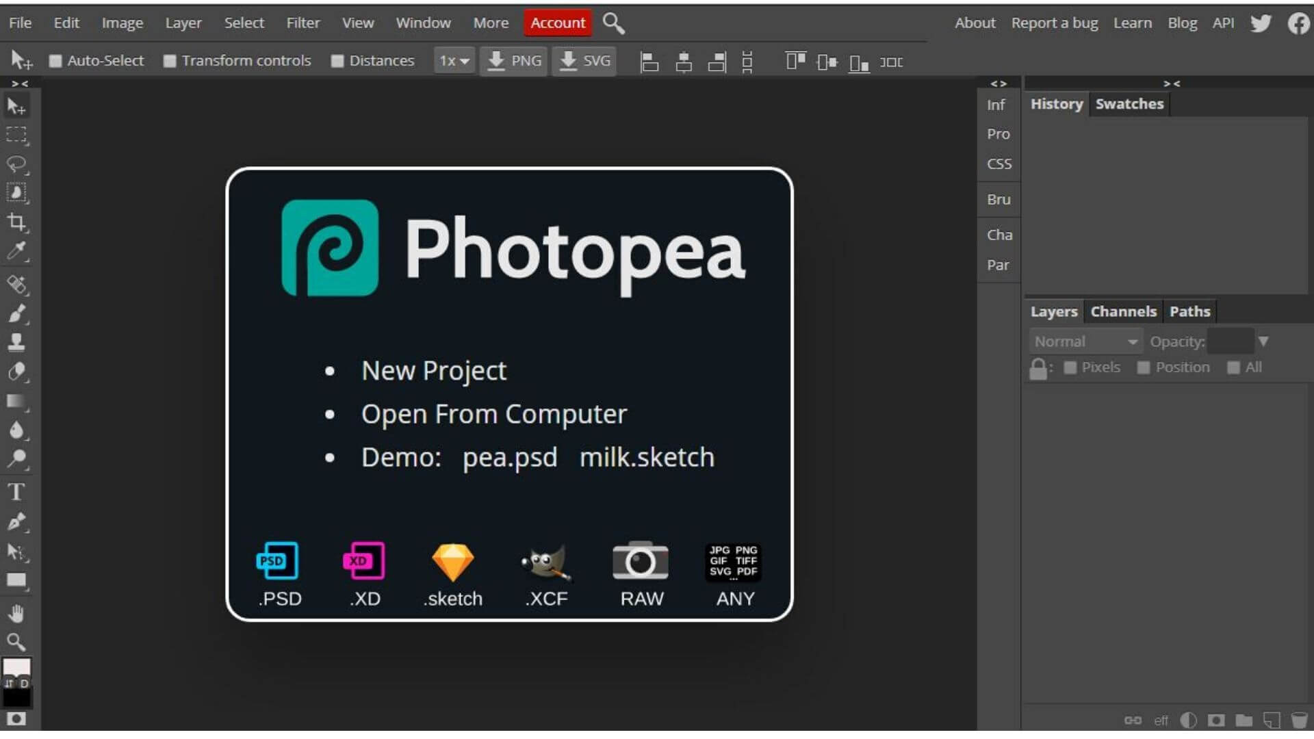Viewport: 1314px width, 739px height.
Task: Click the delete layer trash icon
Action: tap(1298, 721)
